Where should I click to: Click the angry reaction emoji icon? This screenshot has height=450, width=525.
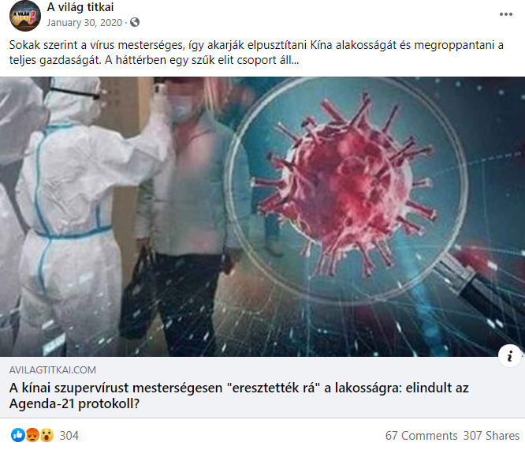[x=32, y=435]
